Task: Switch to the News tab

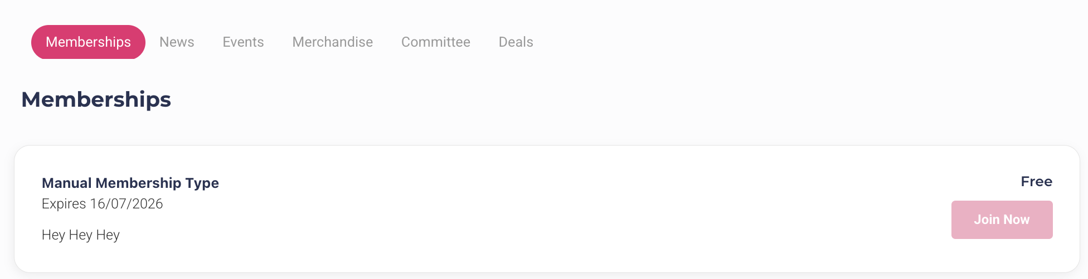Action: pos(177,42)
